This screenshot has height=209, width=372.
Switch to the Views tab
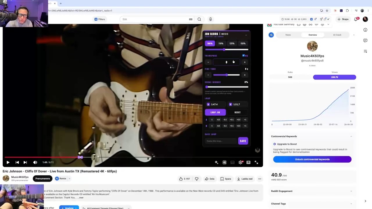point(288,35)
